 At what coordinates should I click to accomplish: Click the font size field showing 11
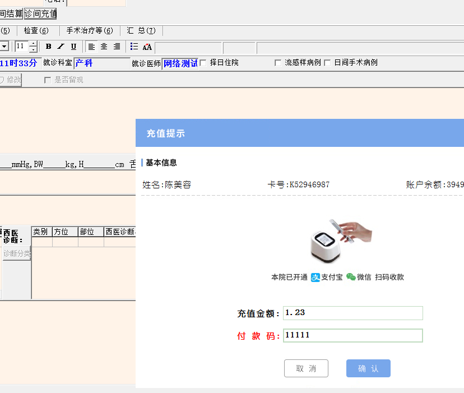(x=22, y=46)
